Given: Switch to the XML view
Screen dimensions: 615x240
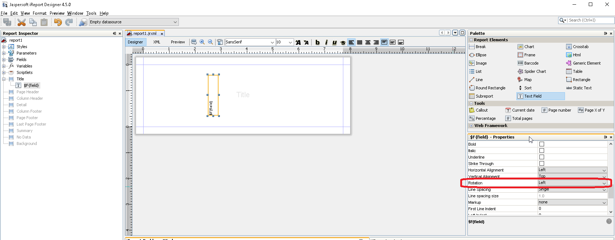Looking at the screenshot, I should 157,42.
